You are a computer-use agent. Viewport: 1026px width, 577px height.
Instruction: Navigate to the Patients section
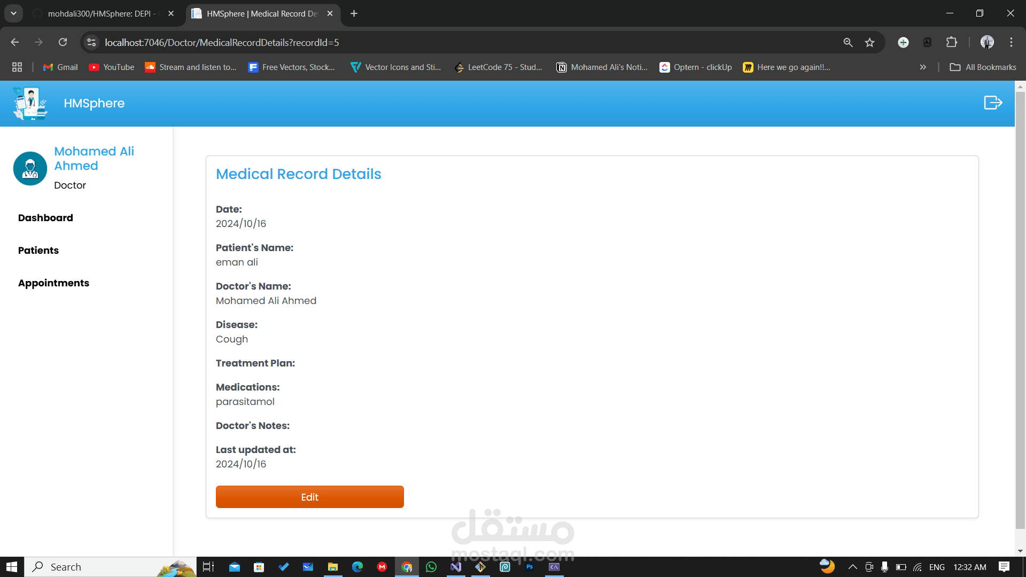[x=38, y=250]
